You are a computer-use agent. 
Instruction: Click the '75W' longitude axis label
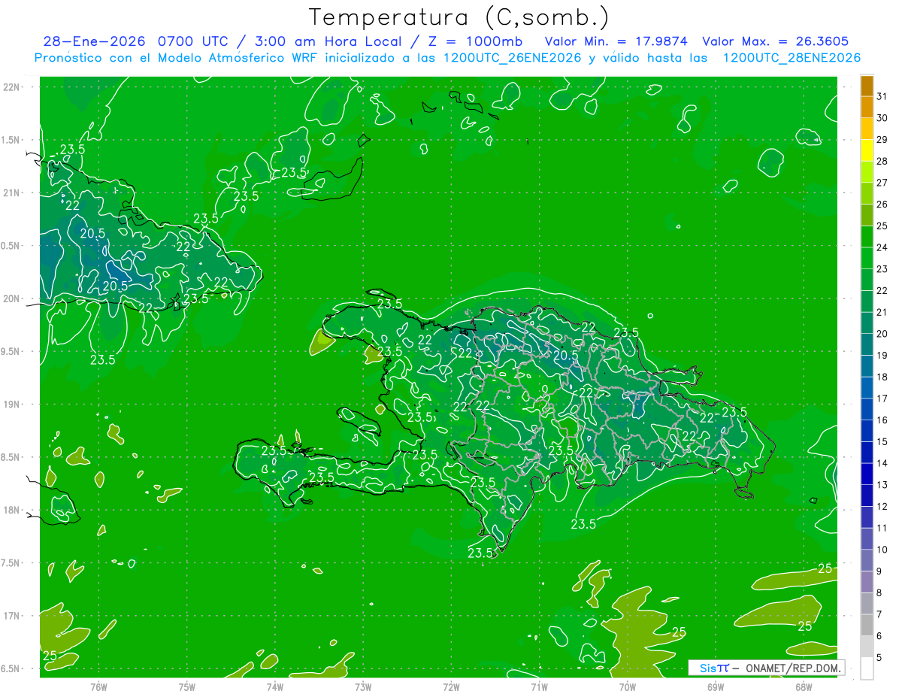[x=186, y=686]
